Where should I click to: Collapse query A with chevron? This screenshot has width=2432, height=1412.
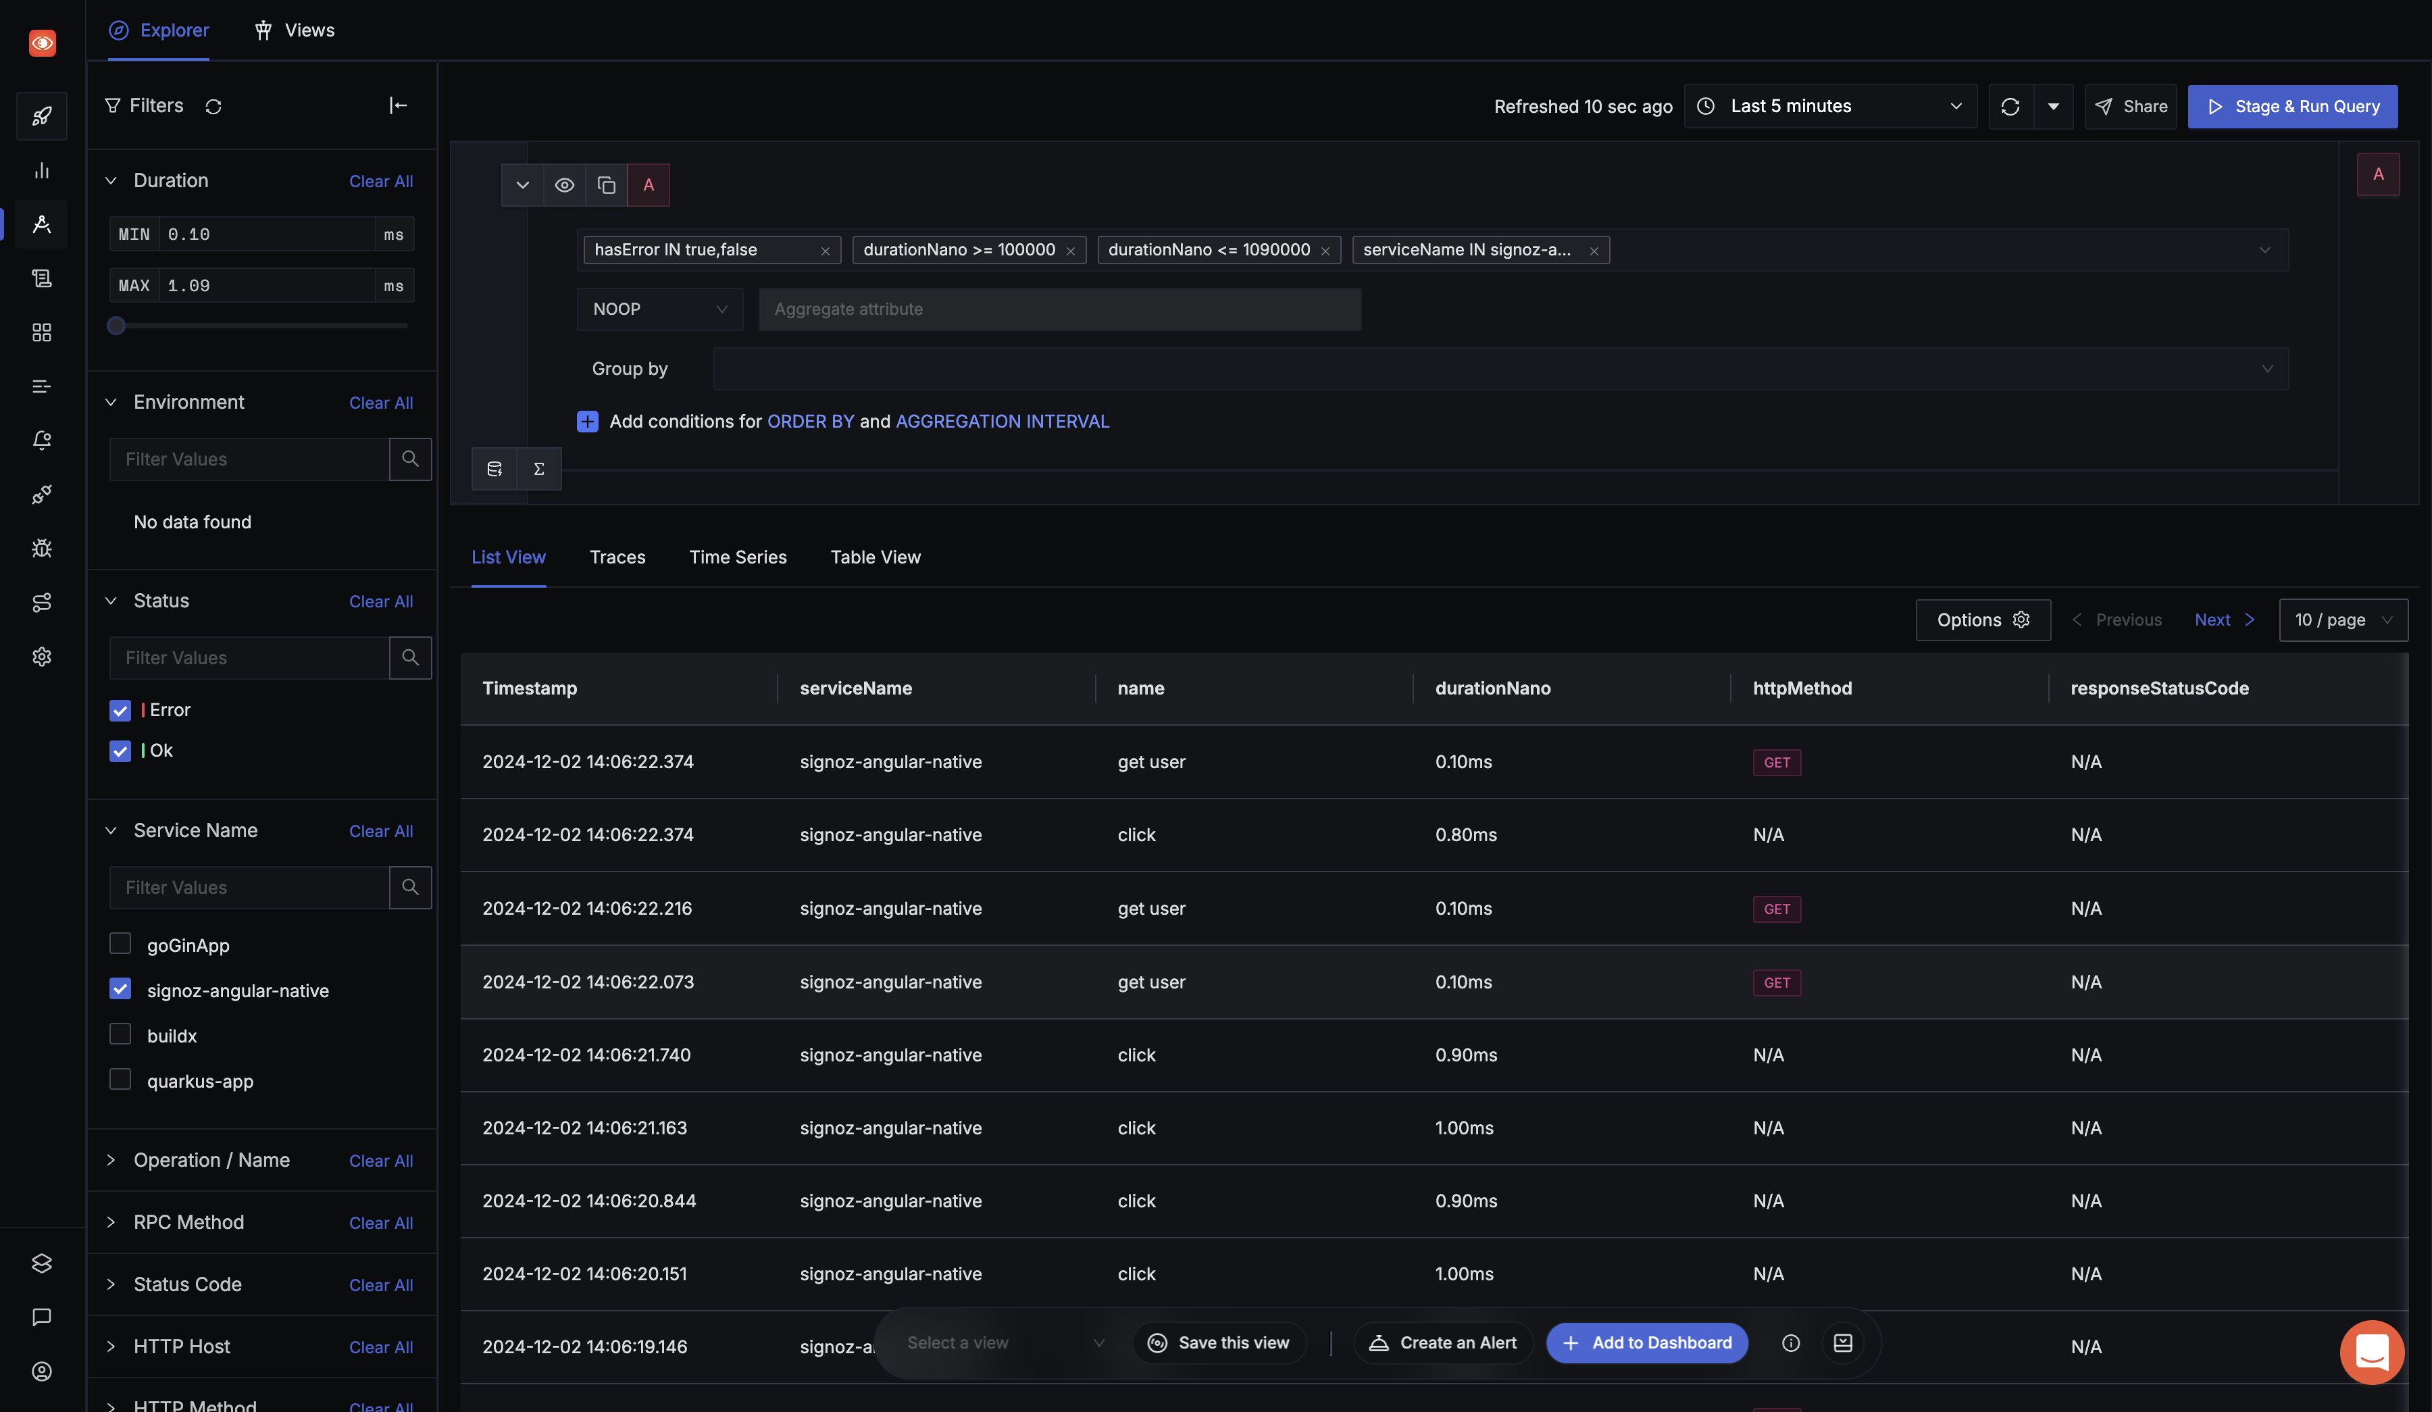tap(522, 184)
